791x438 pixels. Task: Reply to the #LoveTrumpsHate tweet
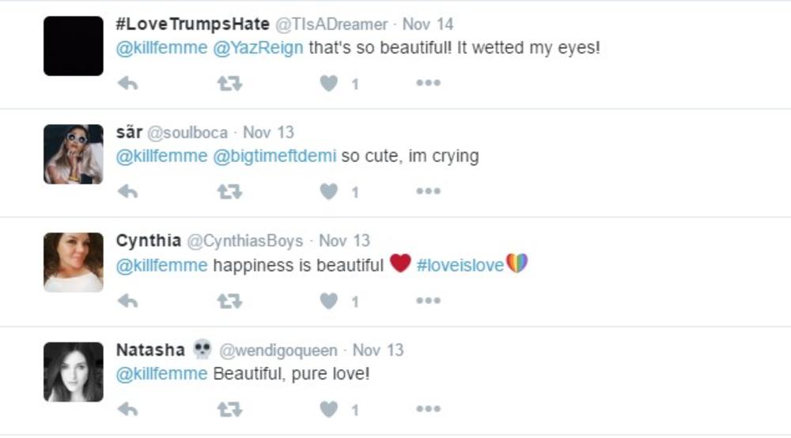click(127, 83)
